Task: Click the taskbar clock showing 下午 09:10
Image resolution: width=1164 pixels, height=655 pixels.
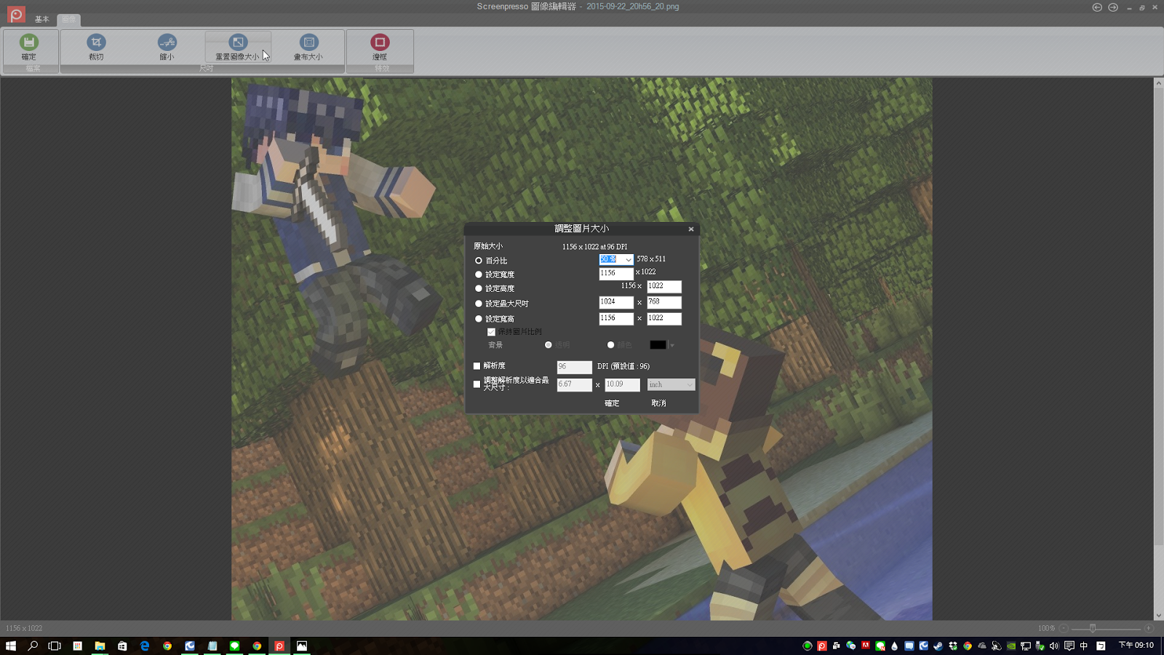Action: 1136,646
